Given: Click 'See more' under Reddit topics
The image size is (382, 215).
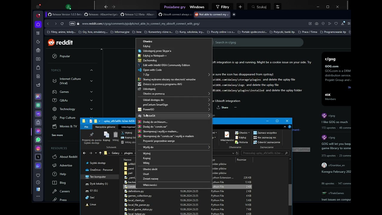Looking at the screenshot, I should [x=57, y=135].
